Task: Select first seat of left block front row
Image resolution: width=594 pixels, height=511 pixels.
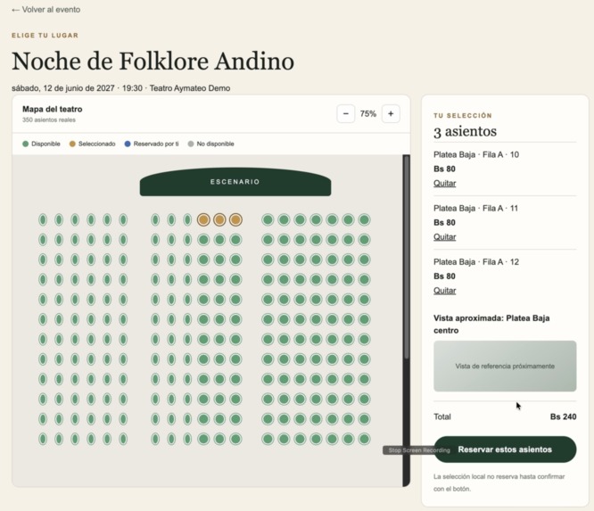Action: (x=43, y=219)
